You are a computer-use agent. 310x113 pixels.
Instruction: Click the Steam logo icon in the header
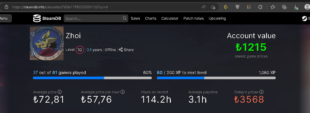(x=304, y=18)
